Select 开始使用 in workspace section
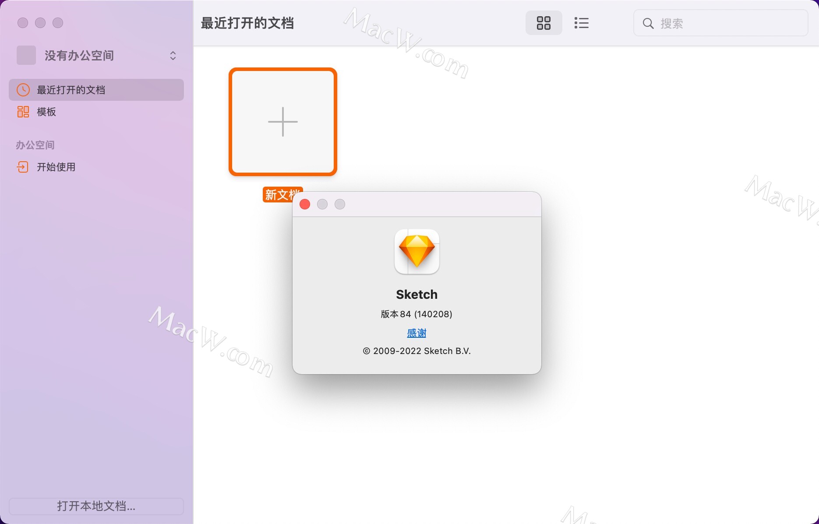 tap(96, 167)
